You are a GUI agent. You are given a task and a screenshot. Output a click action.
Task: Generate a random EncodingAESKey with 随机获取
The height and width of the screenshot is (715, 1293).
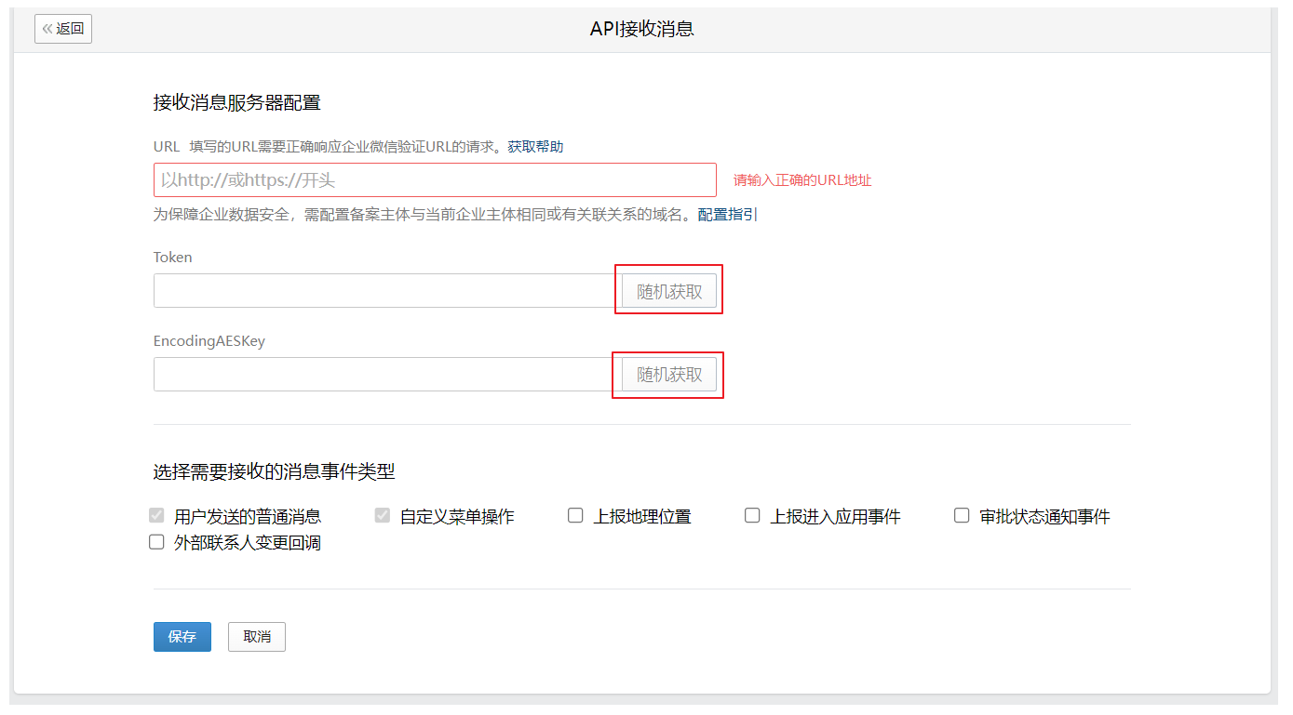pyautogui.click(x=669, y=375)
